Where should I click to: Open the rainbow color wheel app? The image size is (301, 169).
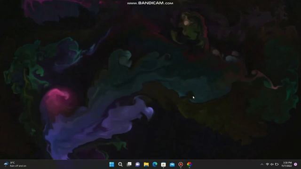[189, 164]
